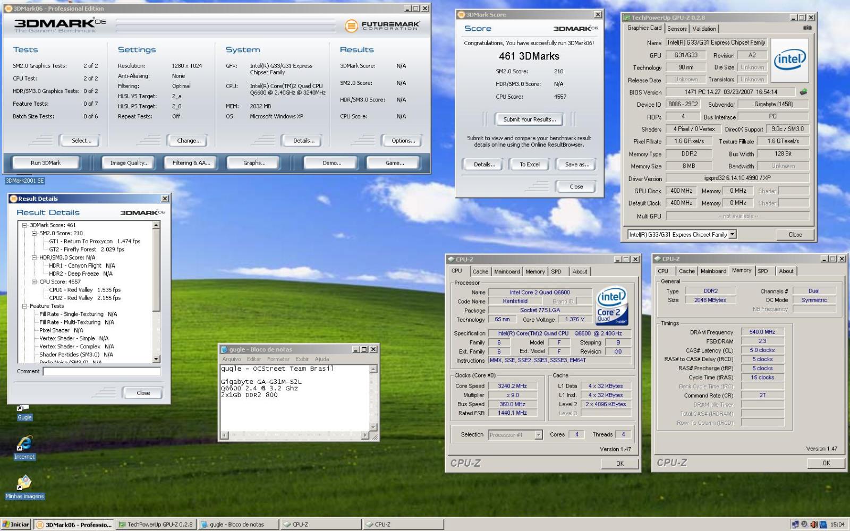850x531 pixels.
Task: Click the Run 3DMark button
Action: coord(46,163)
